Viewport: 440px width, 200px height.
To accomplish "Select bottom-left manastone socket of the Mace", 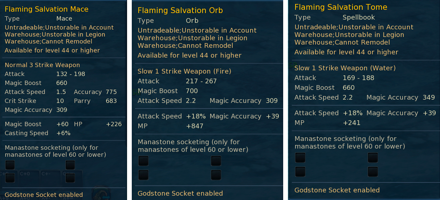I will [10, 178].
